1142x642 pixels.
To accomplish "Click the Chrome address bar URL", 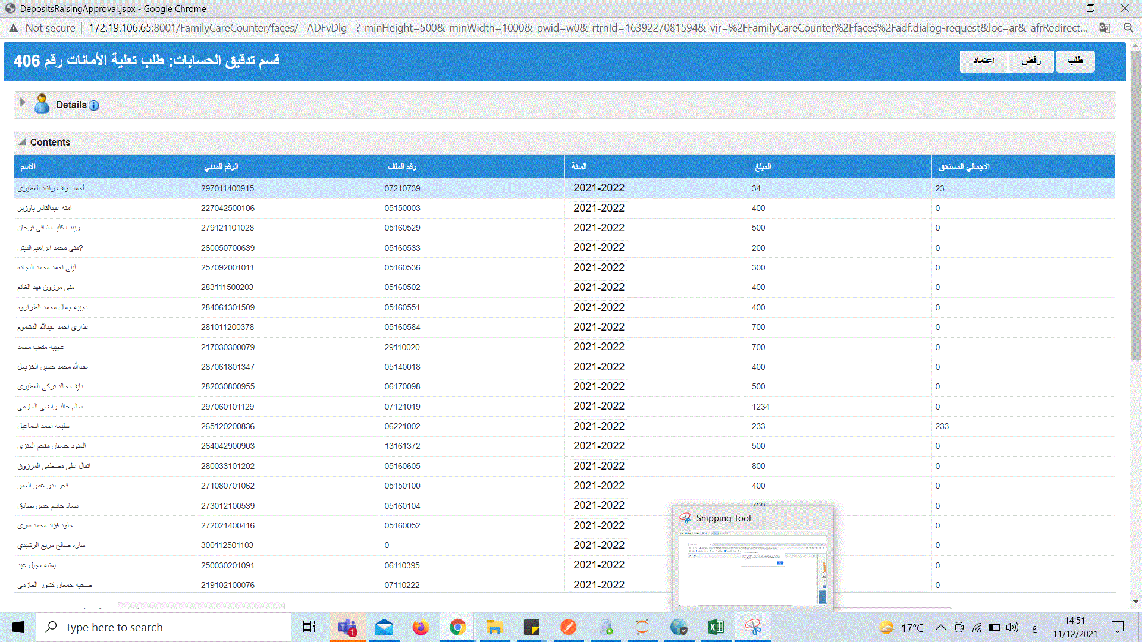I will pyautogui.click(x=588, y=28).
